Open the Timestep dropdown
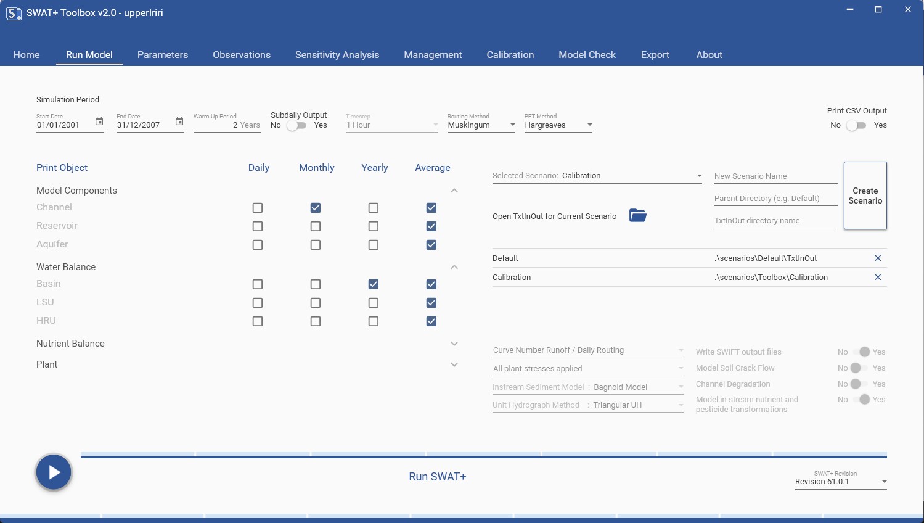This screenshot has height=523, width=924. click(392, 125)
